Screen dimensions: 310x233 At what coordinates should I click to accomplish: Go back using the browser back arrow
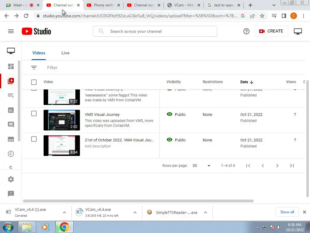point(7,16)
